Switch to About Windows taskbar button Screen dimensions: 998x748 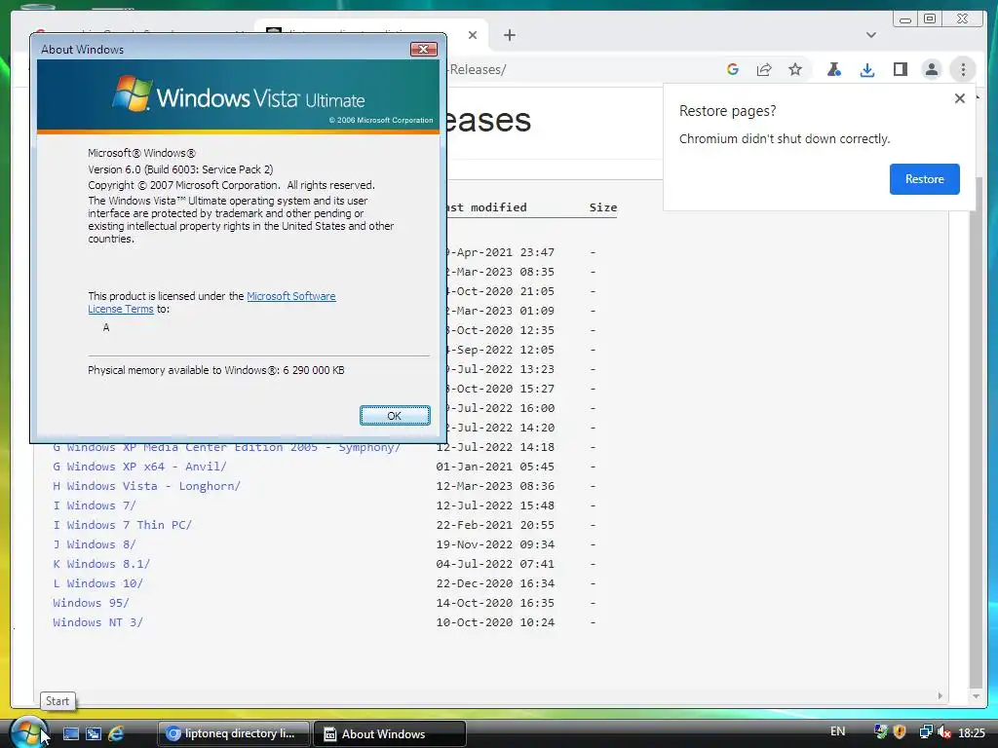(x=390, y=734)
